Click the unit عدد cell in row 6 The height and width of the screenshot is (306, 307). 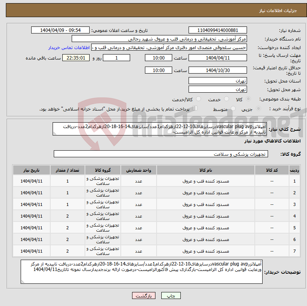click(139, 239)
